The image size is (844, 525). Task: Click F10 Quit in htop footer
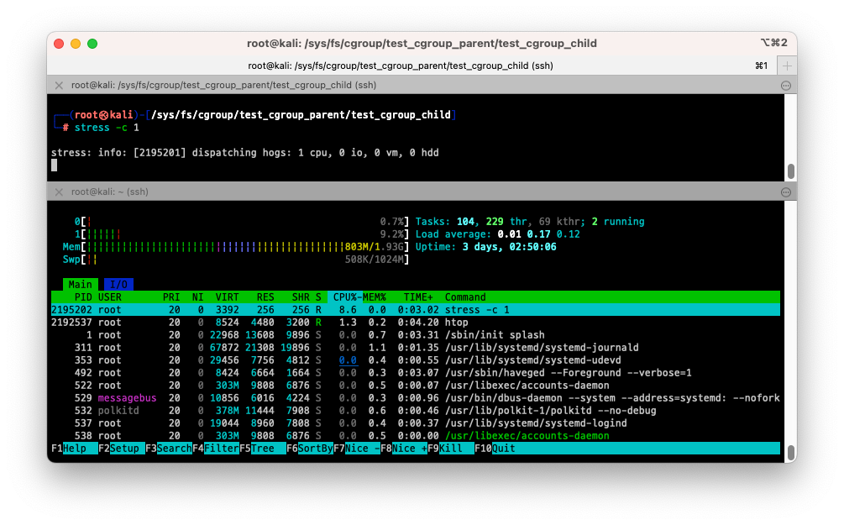pyautogui.click(x=495, y=449)
